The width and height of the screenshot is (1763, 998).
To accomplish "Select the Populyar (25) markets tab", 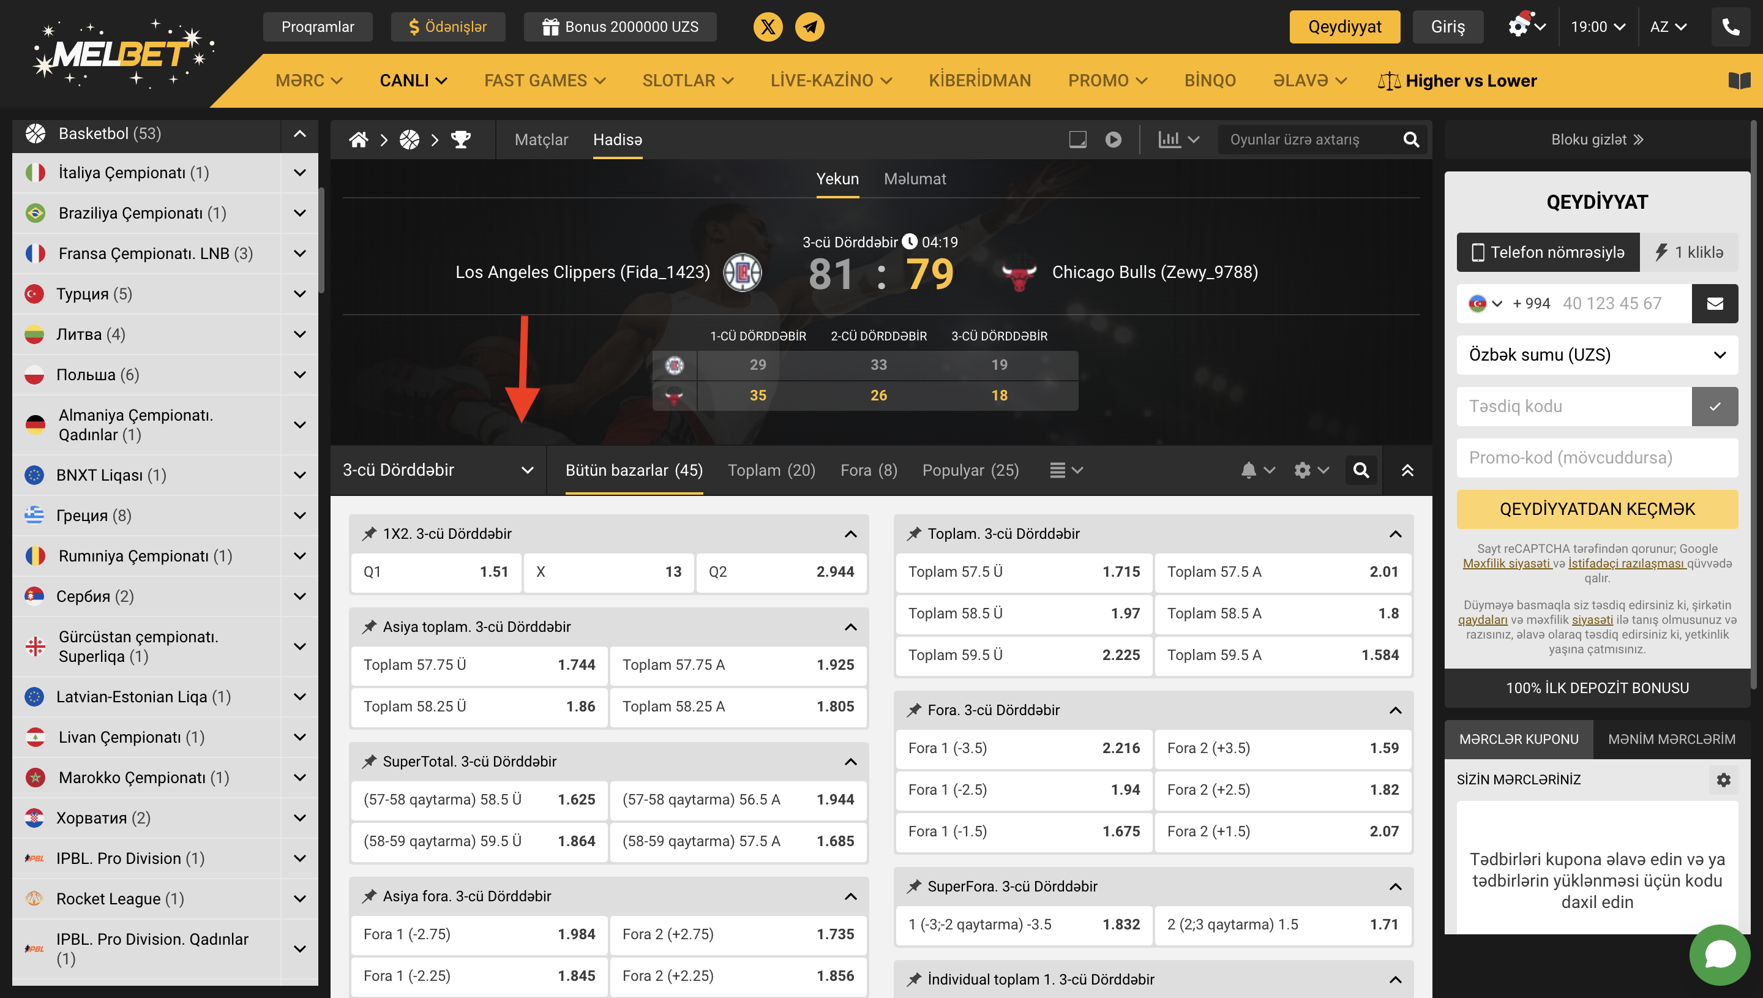I will click(x=970, y=470).
